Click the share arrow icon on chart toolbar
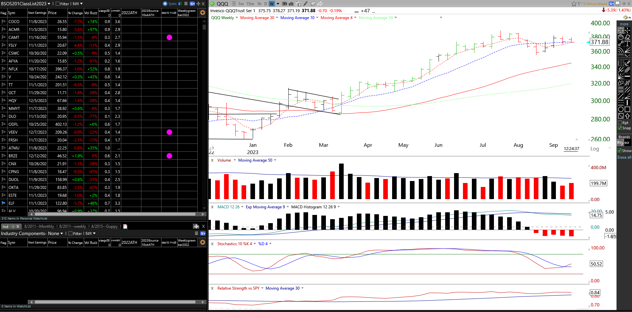 (x=320, y=4)
